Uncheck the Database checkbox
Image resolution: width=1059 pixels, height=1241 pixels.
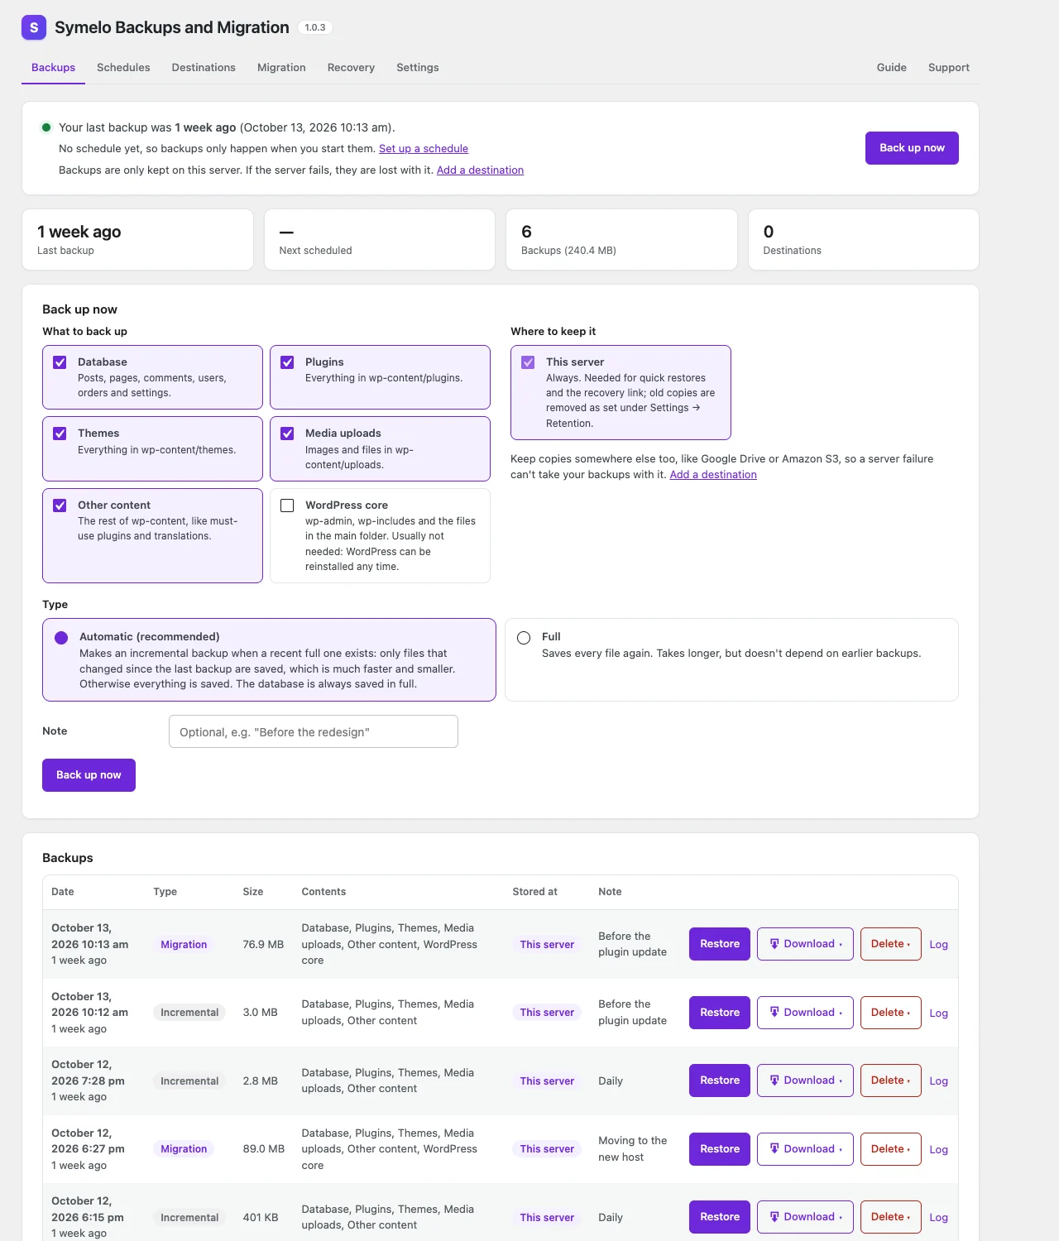pos(60,362)
